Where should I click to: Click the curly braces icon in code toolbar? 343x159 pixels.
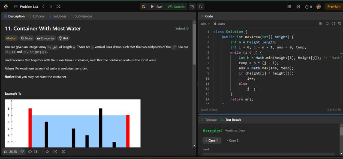pyautogui.click(x=333, y=24)
